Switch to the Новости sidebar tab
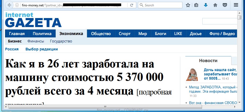This screenshot has height=112, width=245. point(208,61)
